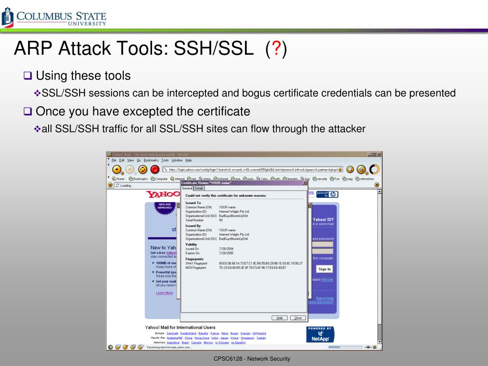The width and height of the screenshot is (488, 366).
Task: Click the Navigator icon in the status bar
Action: 111,347
